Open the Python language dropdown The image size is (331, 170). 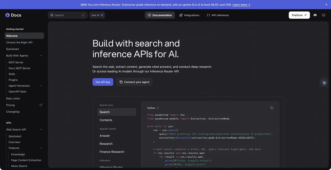[x=153, y=108]
